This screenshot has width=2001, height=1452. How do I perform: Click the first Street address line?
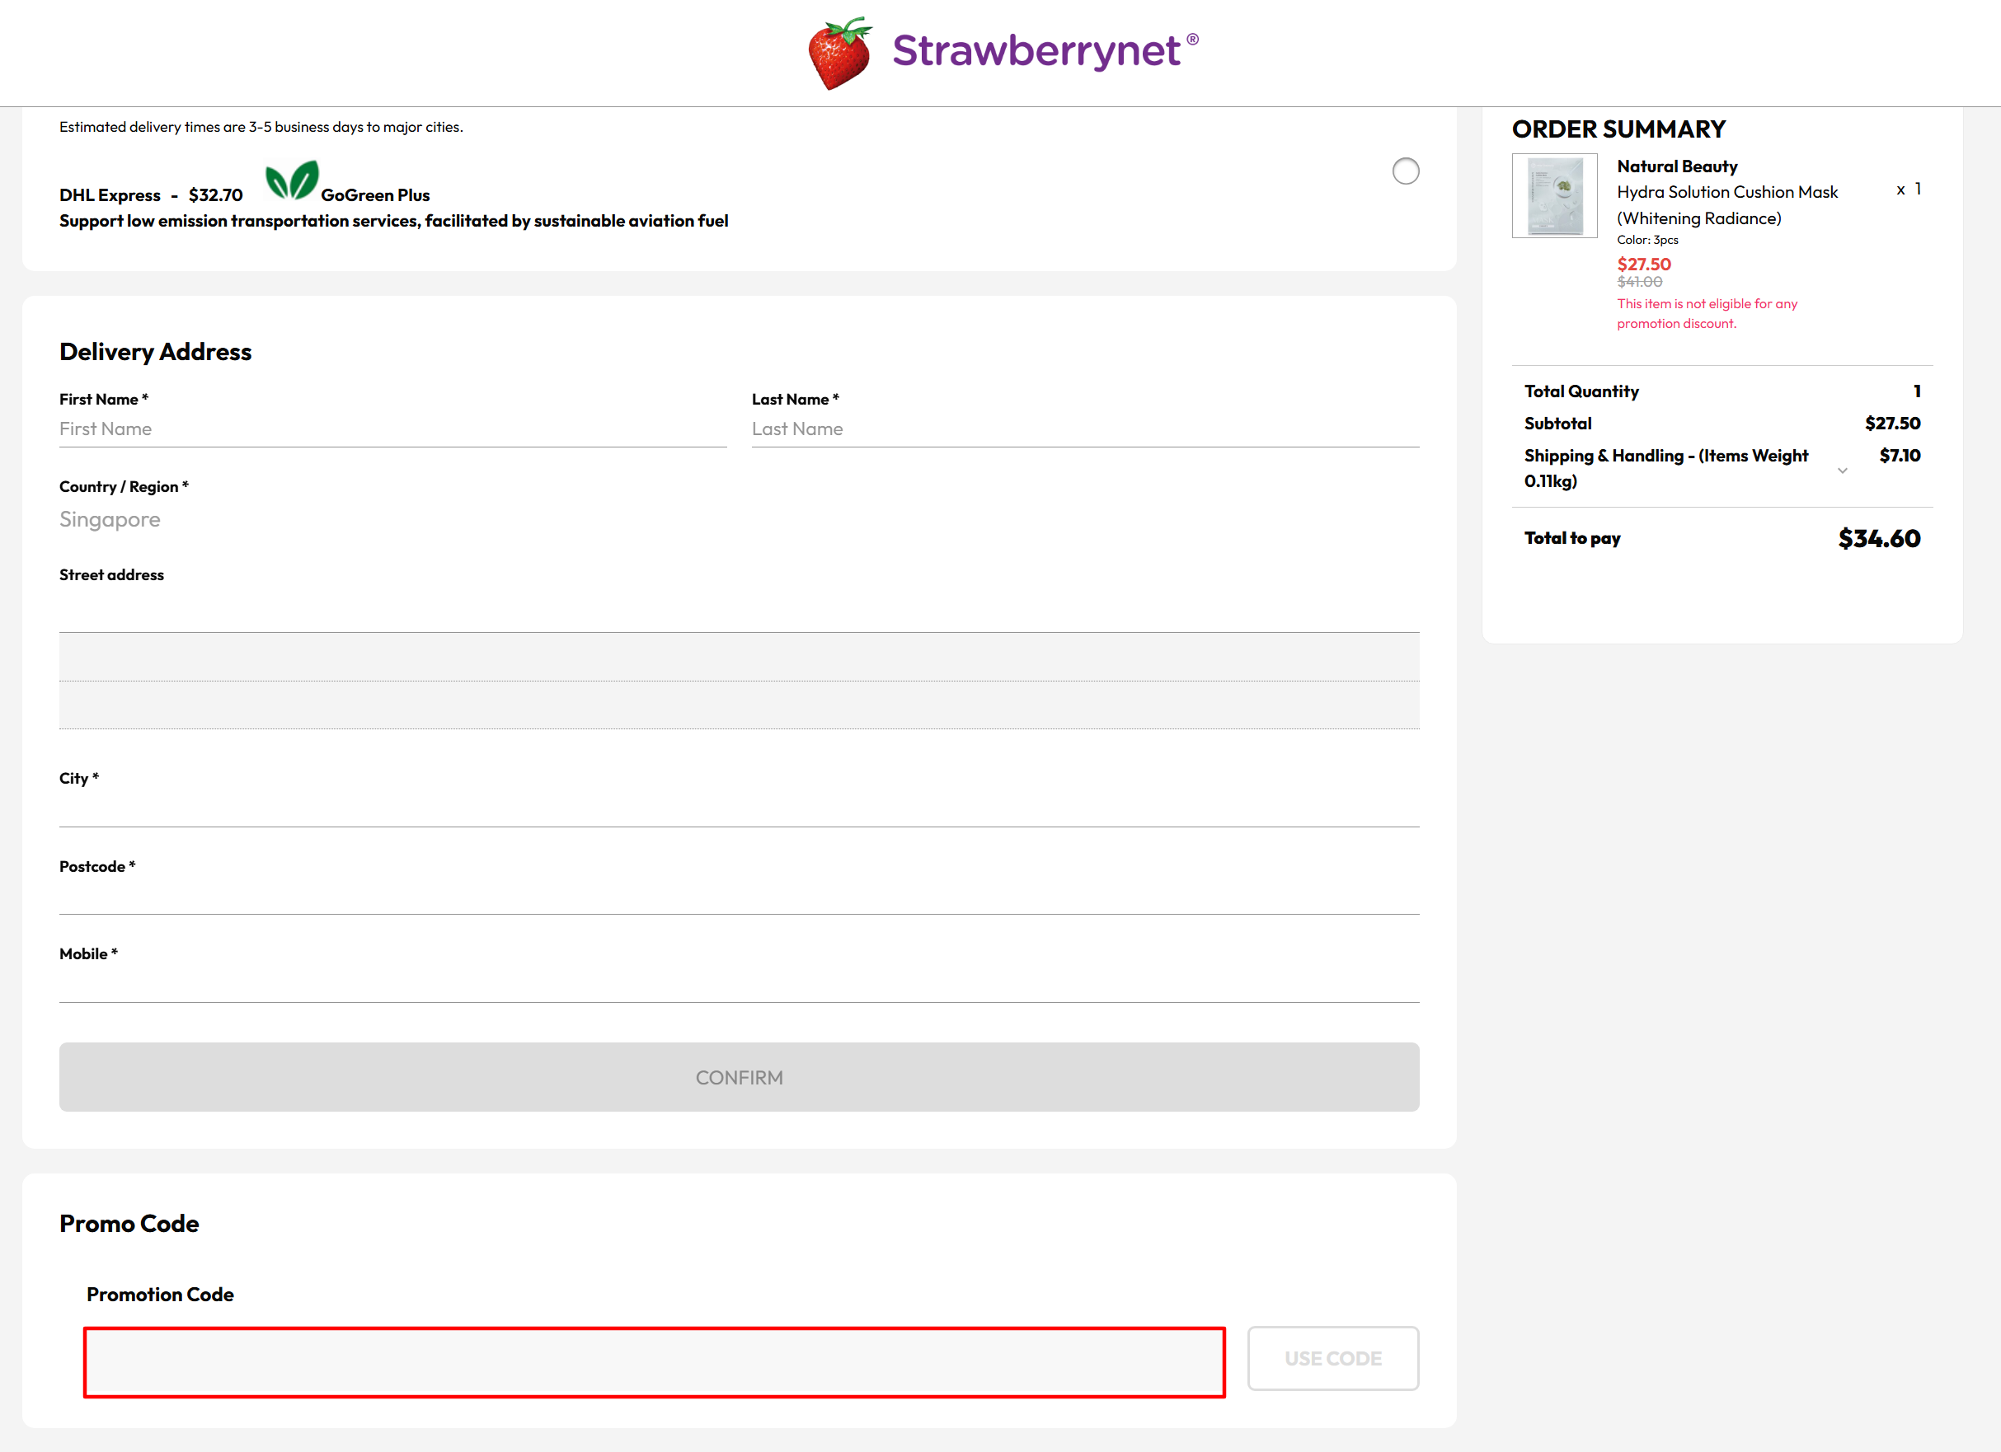pyautogui.click(x=739, y=614)
